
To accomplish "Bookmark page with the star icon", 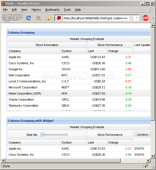I will pos(131,18).
